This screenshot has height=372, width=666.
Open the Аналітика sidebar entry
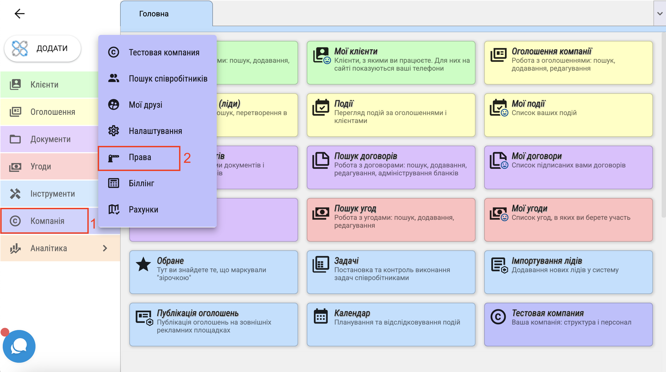(60, 248)
